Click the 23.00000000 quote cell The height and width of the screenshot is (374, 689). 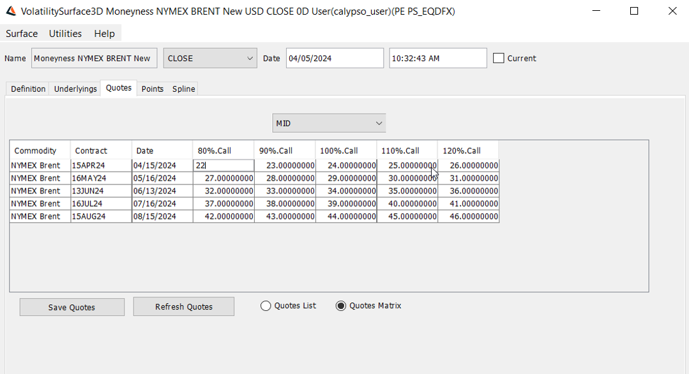click(285, 165)
